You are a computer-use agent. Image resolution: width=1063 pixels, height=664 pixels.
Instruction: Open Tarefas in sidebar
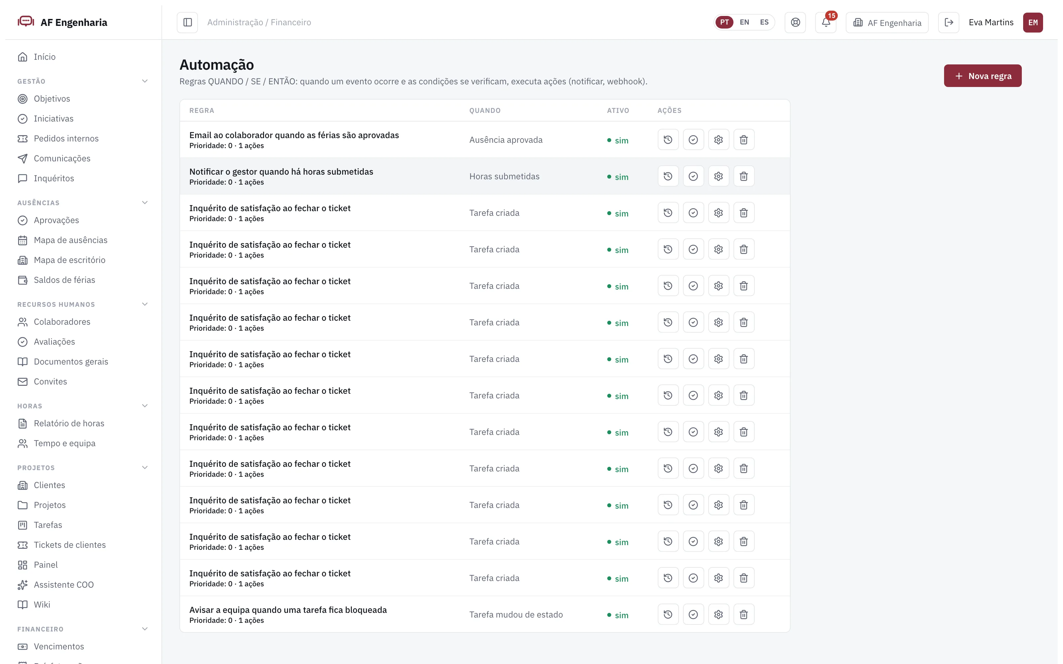pos(83,525)
